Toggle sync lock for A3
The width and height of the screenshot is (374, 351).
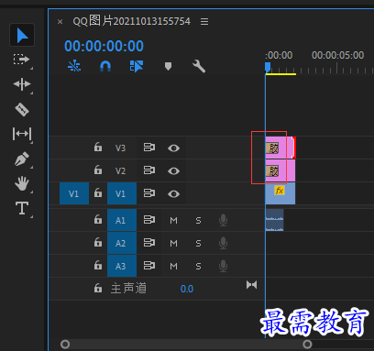149,266
